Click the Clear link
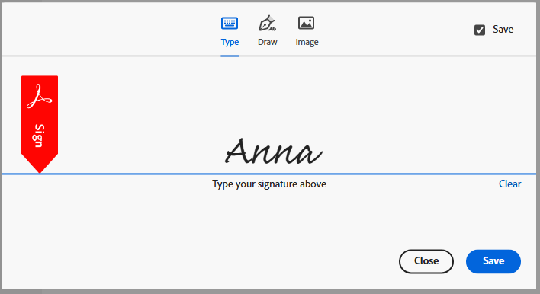The width and height of the screenshot is (540, 294). (509, 184)
